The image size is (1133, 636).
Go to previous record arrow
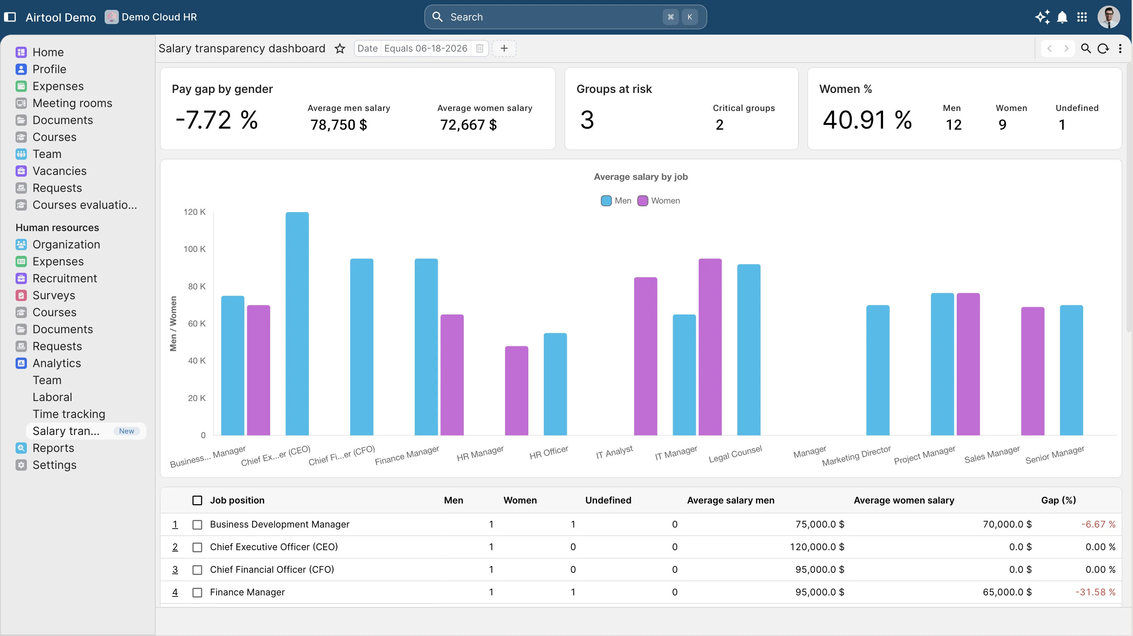[x=1050, y=48]
